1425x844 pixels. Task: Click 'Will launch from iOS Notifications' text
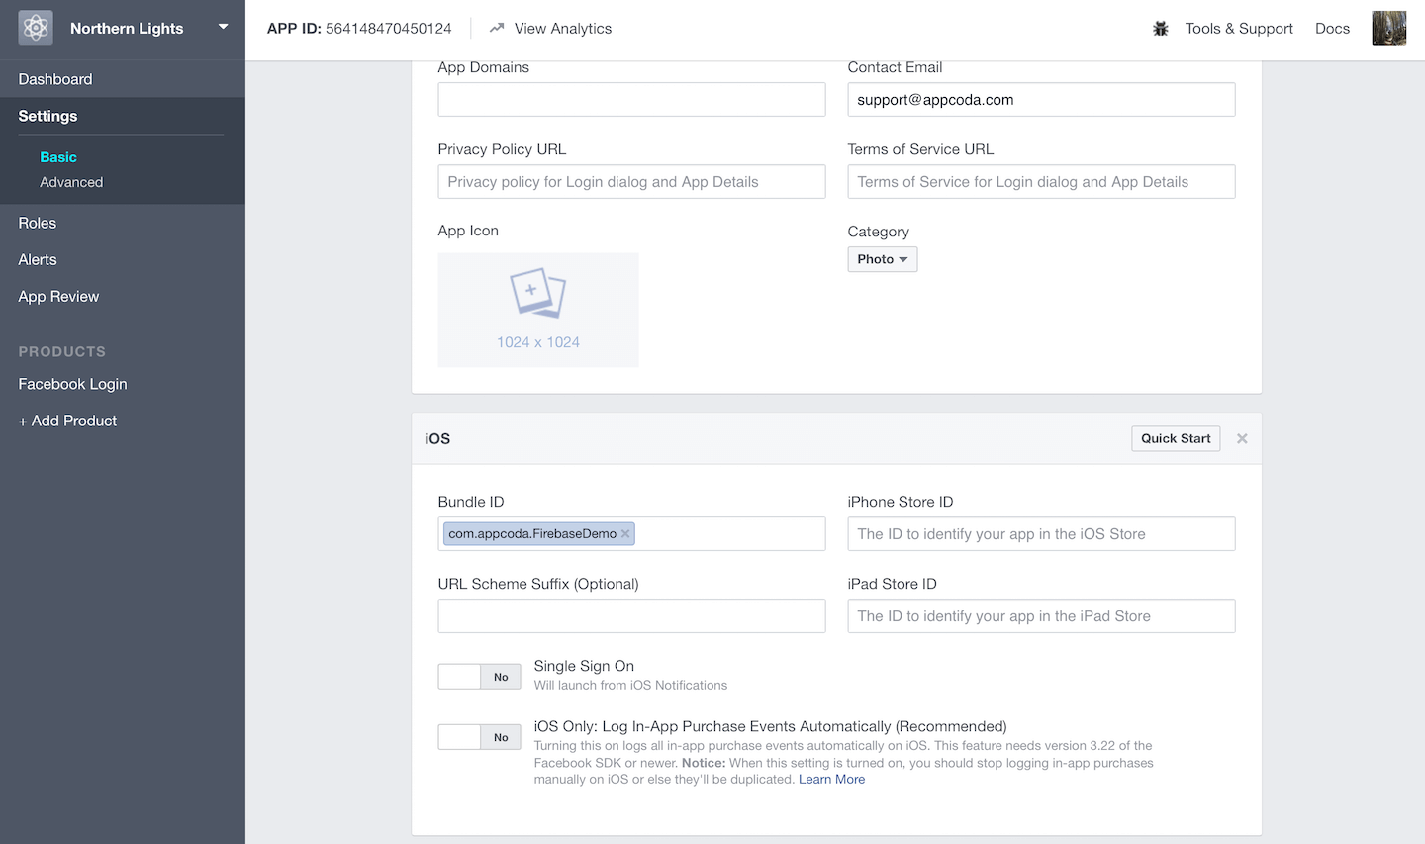pyautogui.click(x=630, y=685)
